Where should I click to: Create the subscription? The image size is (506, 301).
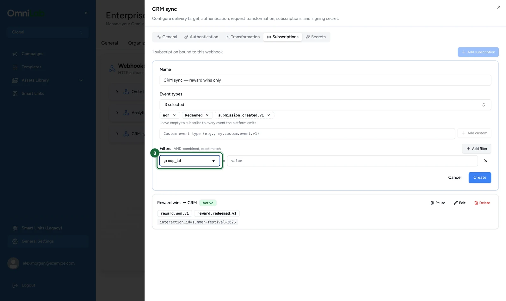click(480, 178)
